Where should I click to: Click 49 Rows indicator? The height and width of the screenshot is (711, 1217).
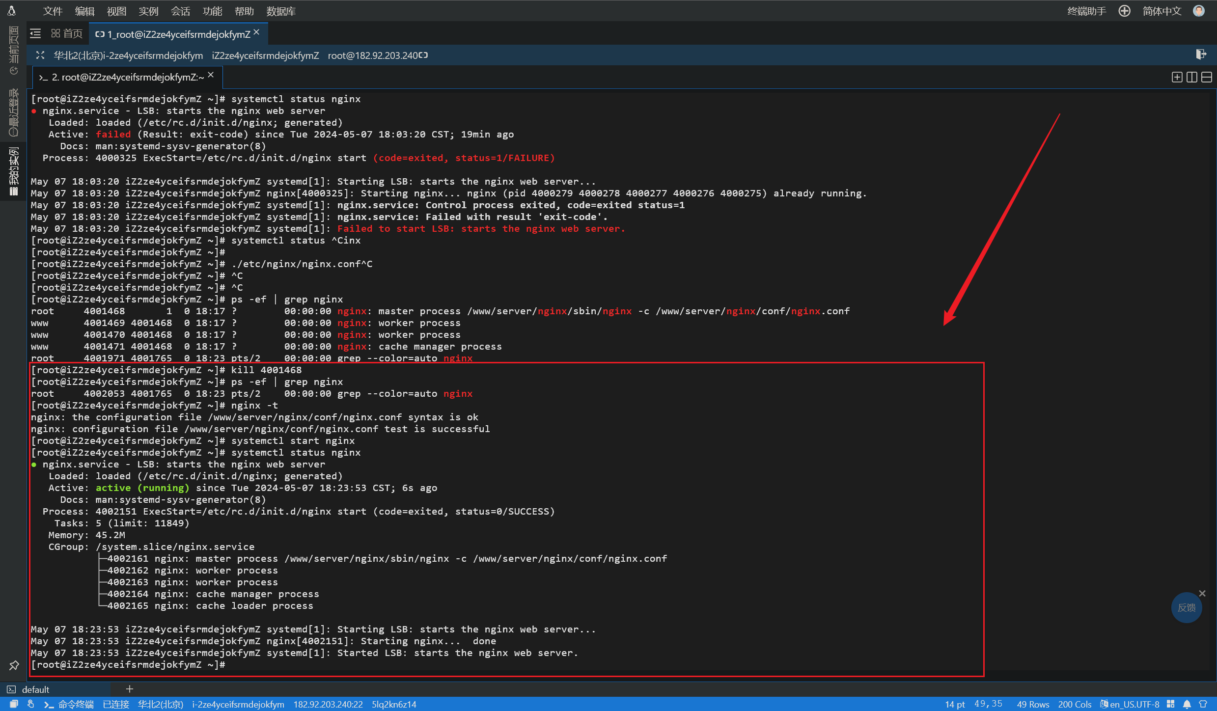point(1032,704)
